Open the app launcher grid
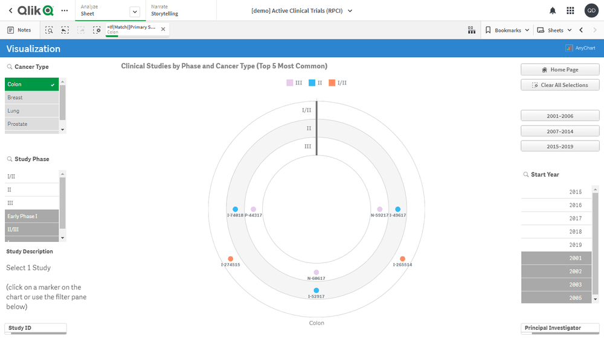The image size is (604, 339). click(x=570, y=11)
